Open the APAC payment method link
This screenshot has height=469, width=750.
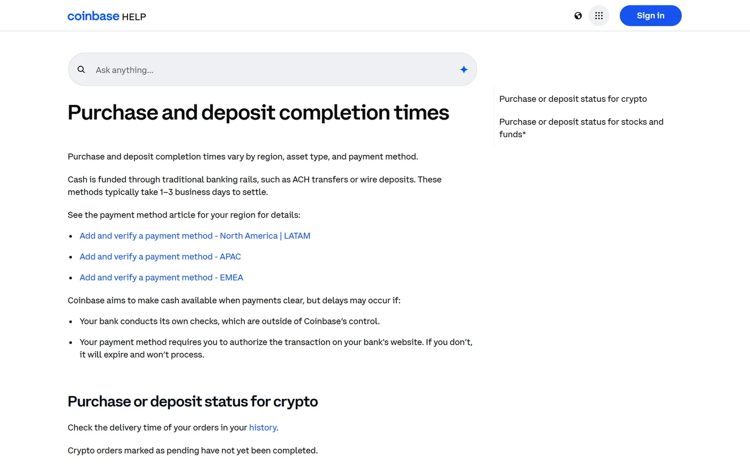pos(160,257)
